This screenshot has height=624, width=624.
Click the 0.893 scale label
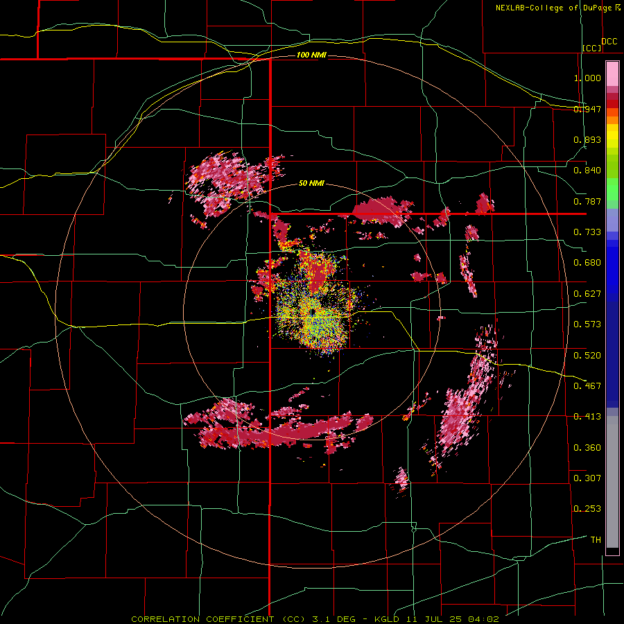coord(587,139)
